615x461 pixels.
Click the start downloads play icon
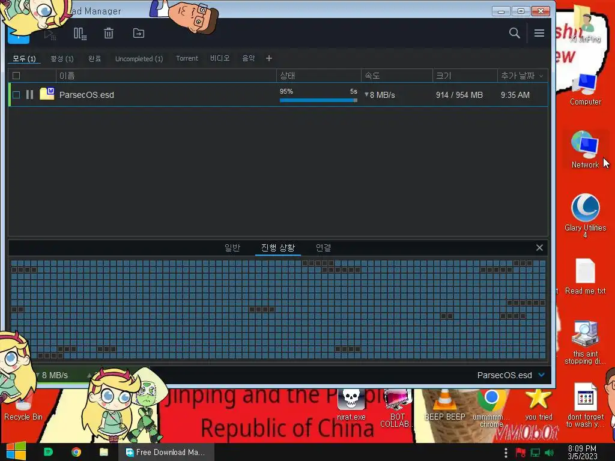coord(50,34)
